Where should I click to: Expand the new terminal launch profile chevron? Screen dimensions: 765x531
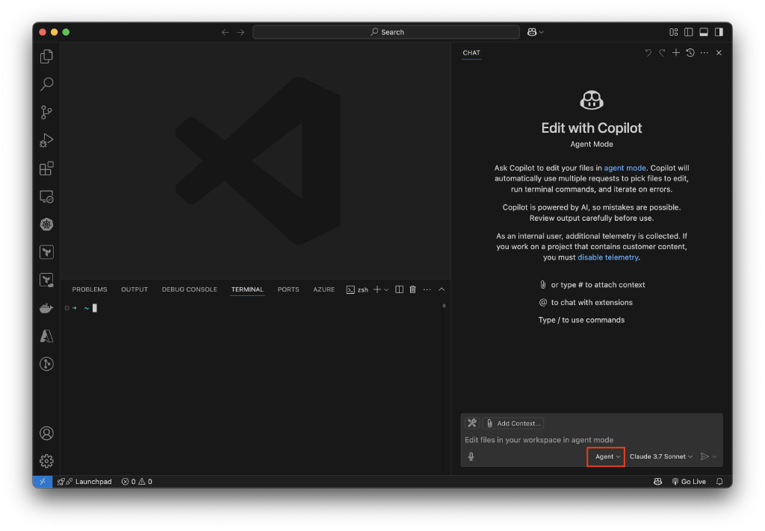point(386,289)
